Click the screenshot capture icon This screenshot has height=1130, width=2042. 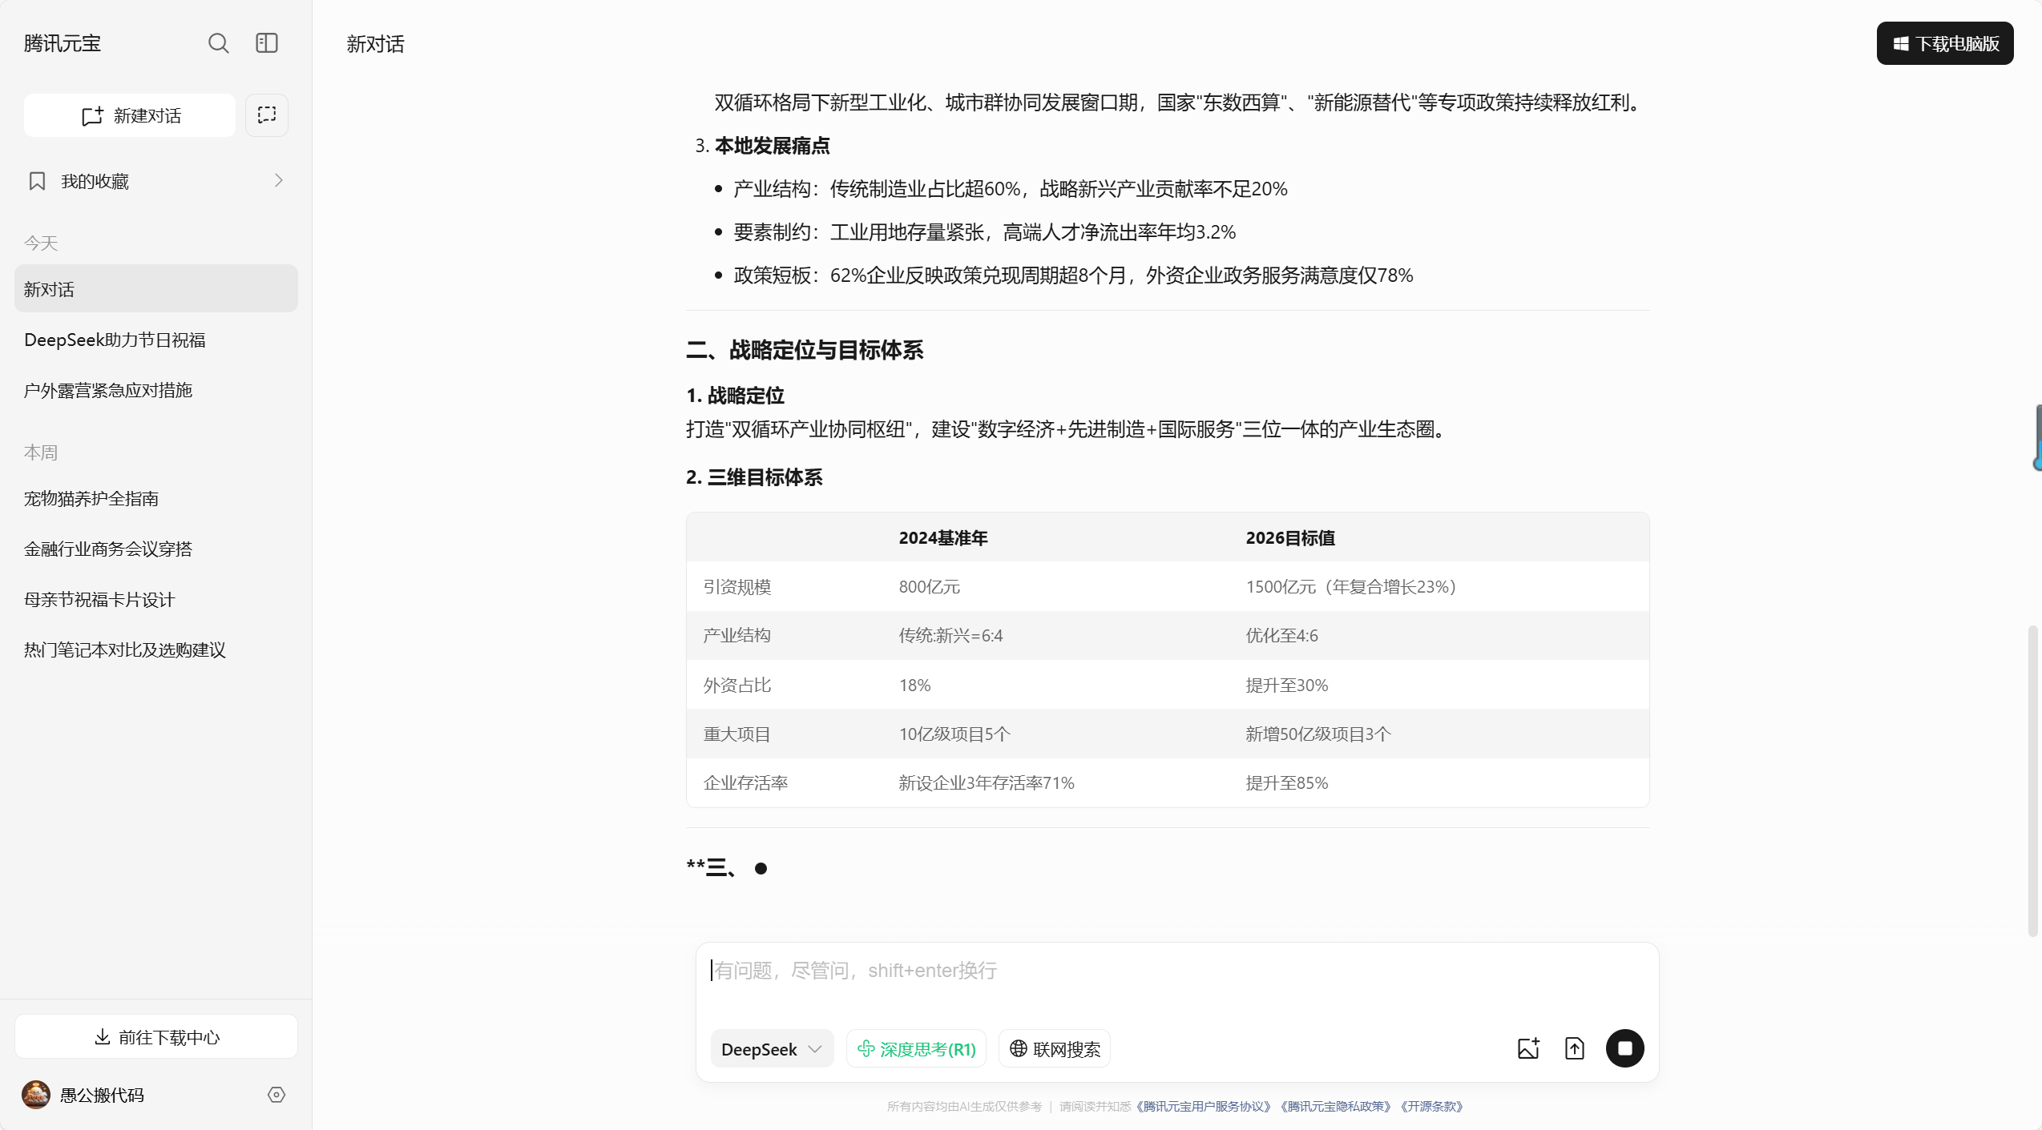click(x=267, y=115)
